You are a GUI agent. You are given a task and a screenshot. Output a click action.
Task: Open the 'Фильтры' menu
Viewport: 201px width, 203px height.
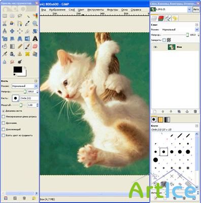point(113,10)
